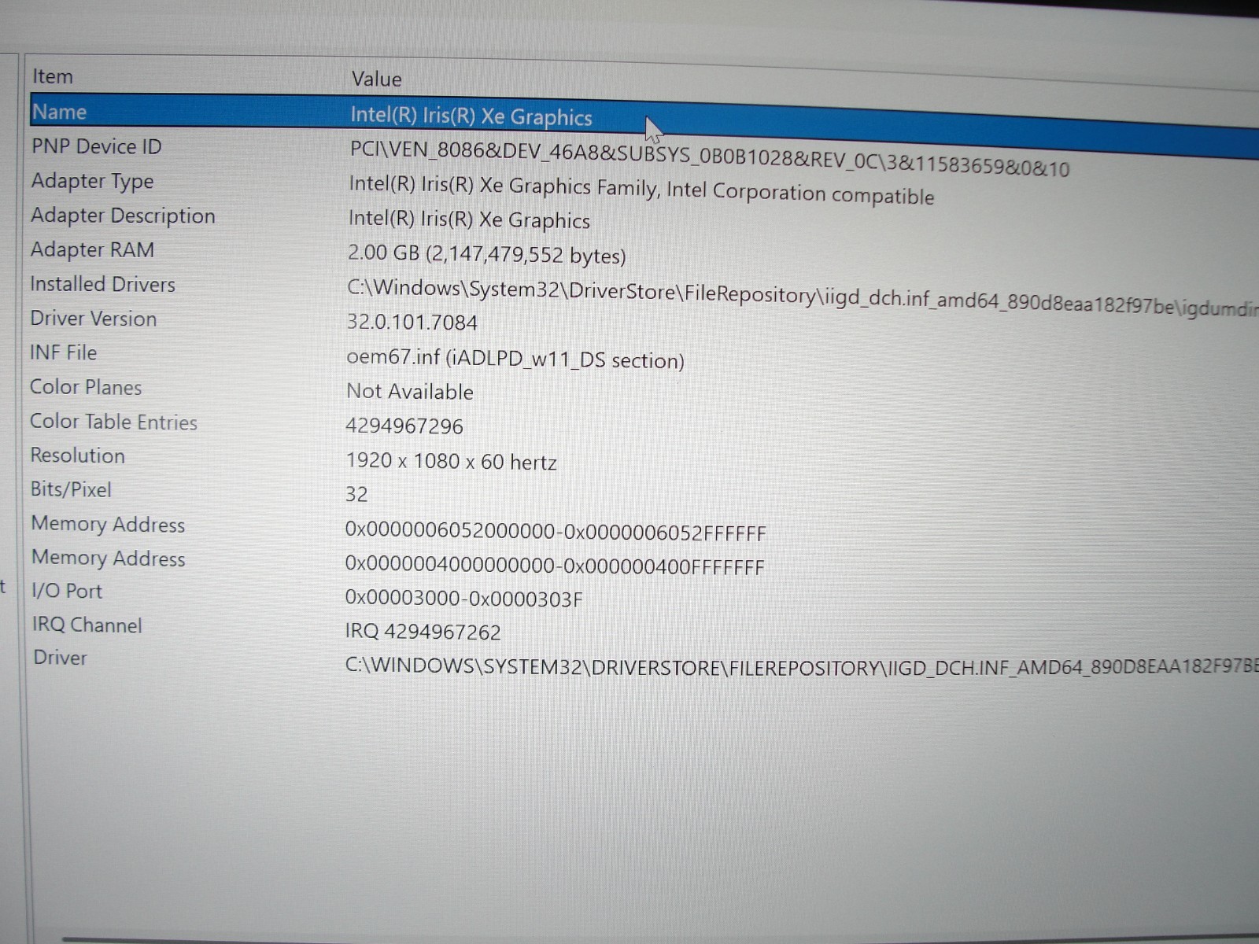Image resolution: width=1259 pixels, height=944 pixels.
Task: Select the Bits/Pixel row
Action: pos(71,489)
